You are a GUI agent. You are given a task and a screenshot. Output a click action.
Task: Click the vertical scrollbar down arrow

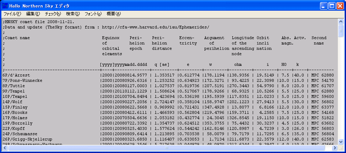[341, 142]
